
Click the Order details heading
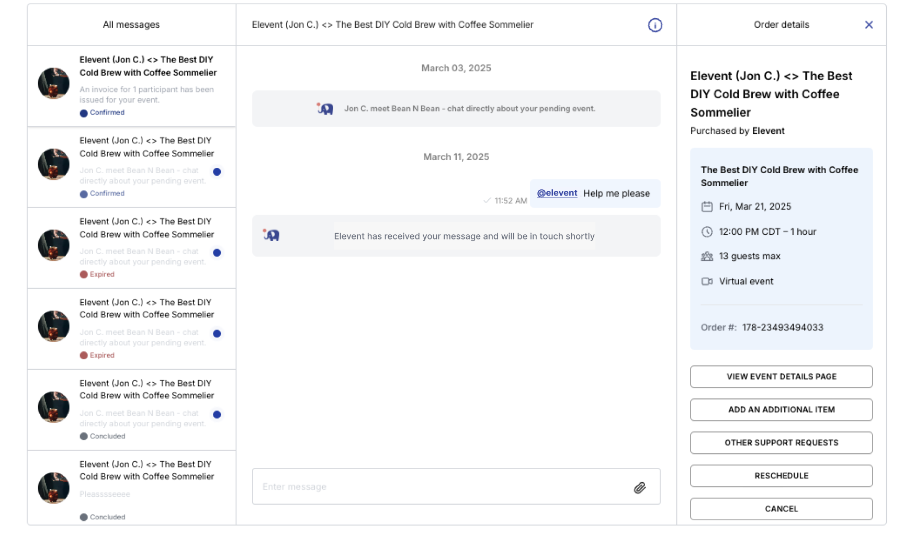pos(781,25)
